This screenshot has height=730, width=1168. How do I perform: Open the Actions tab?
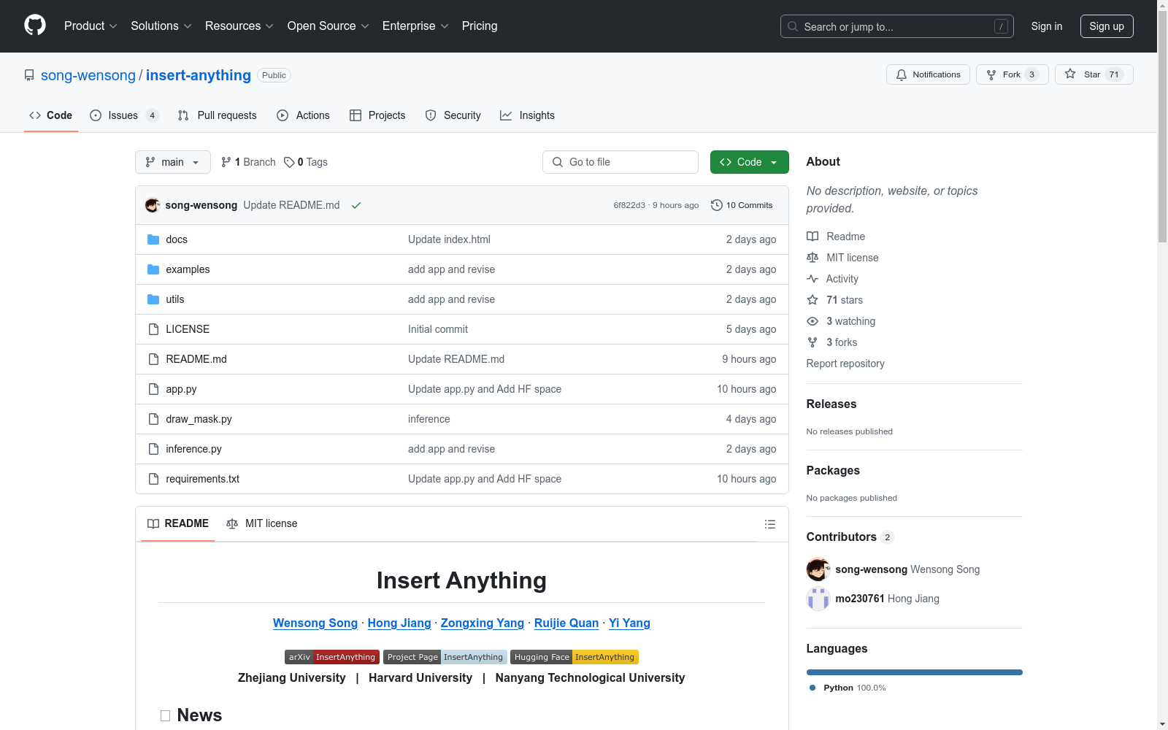coord(304,115)
